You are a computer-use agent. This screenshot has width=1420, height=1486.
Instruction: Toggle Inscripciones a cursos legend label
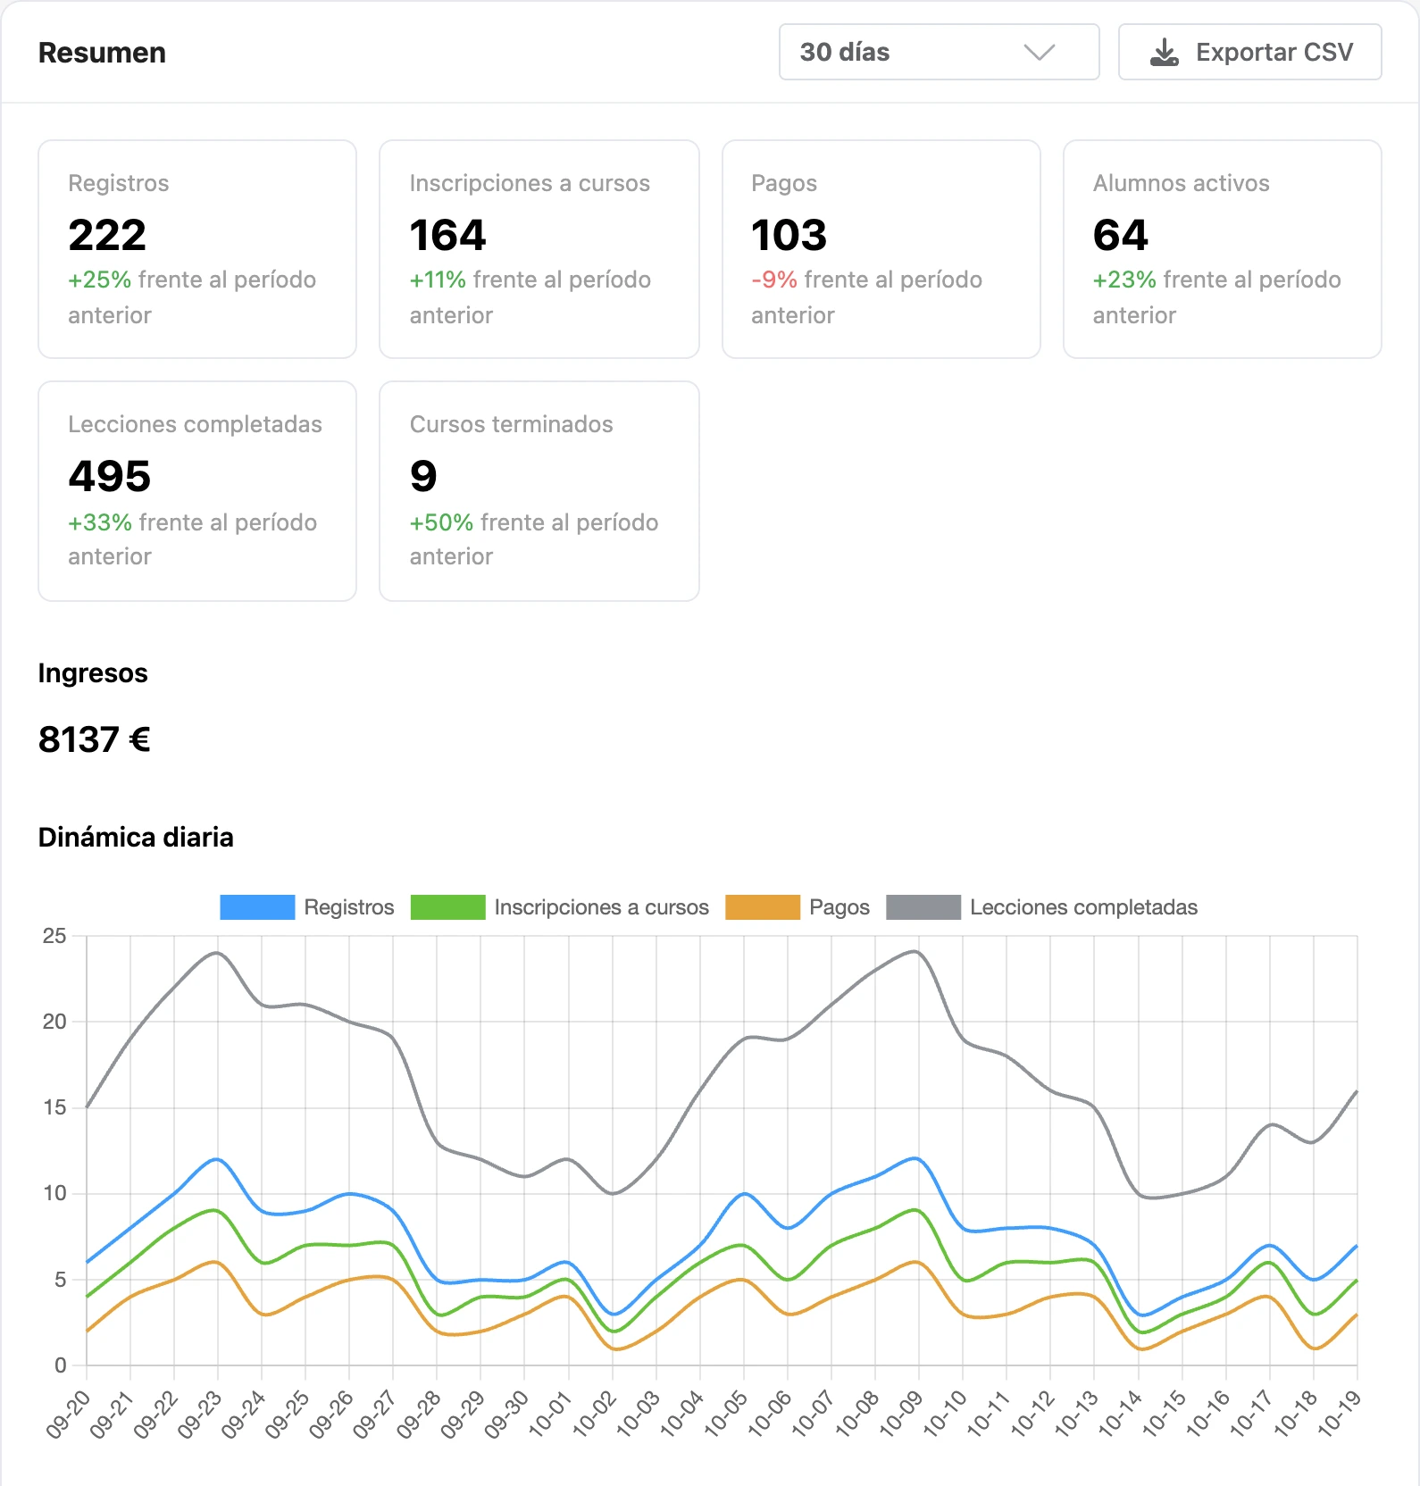click(601, 906)
